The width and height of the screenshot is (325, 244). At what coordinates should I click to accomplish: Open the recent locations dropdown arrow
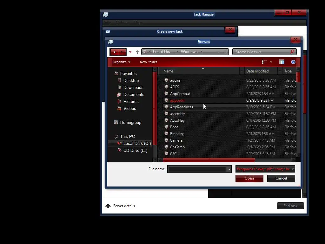pos(130,52)
